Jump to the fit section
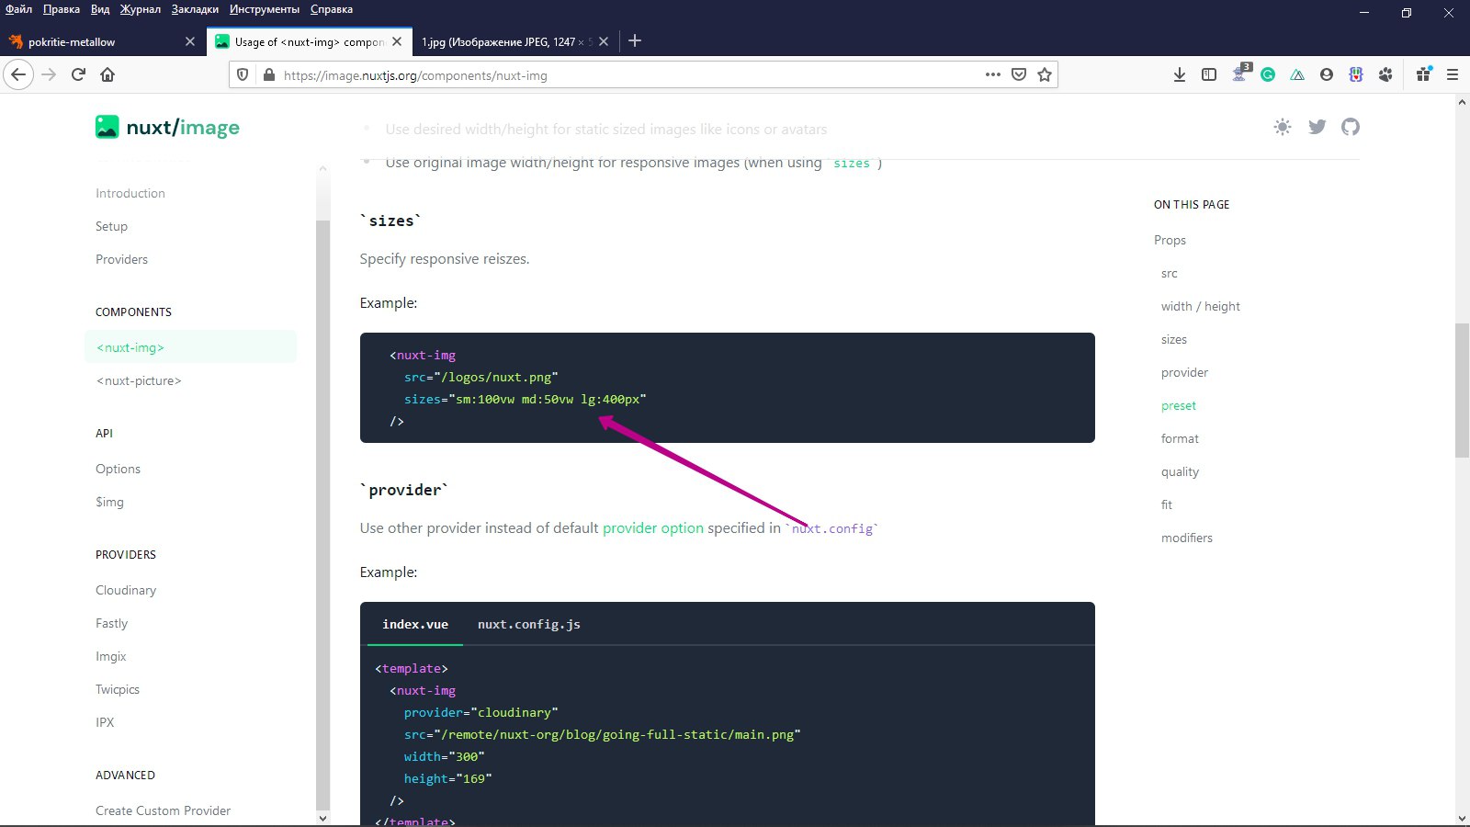This screenshot has height=827, width=1470. pos(1166,504)
